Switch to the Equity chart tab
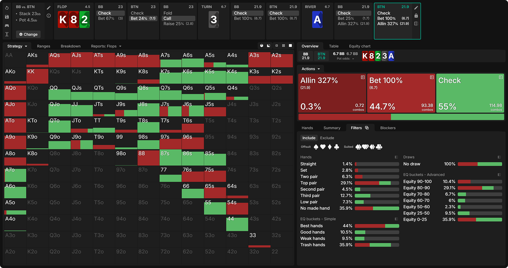 click(x=359, y=46)
